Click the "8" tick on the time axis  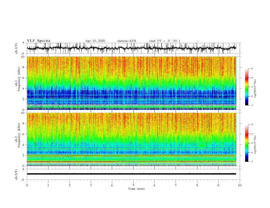pyautogui.click(x=197, y=185)
